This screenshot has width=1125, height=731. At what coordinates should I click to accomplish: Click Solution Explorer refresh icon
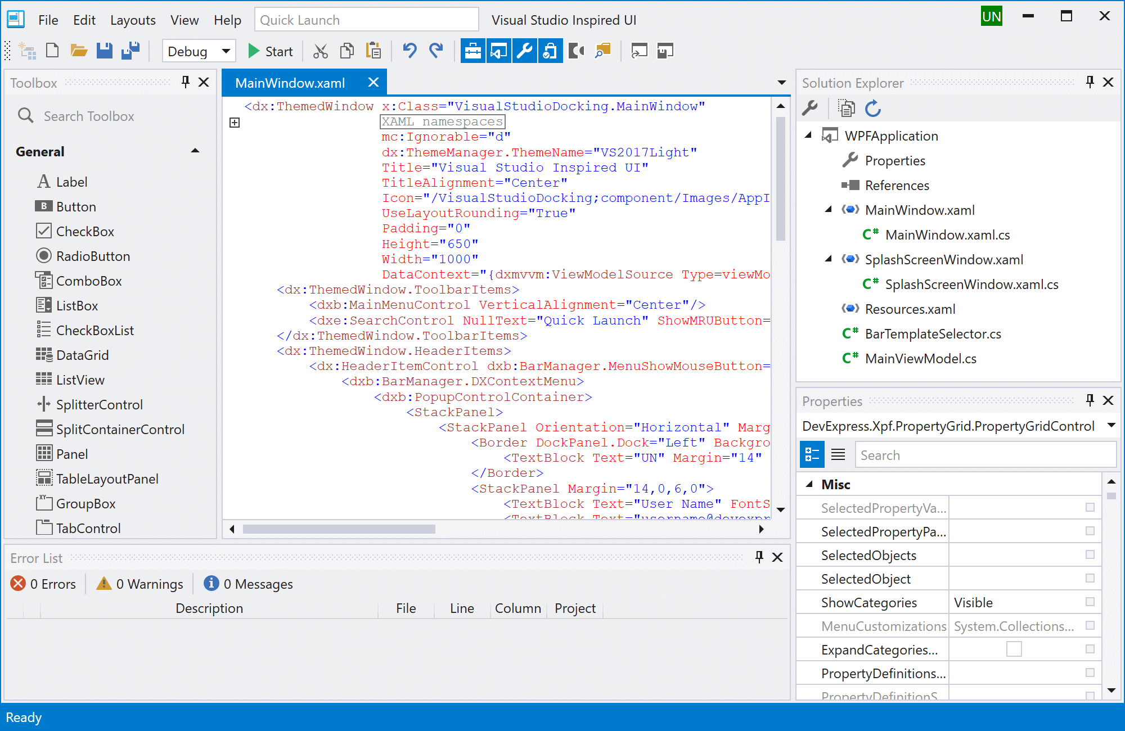(873, 108)
